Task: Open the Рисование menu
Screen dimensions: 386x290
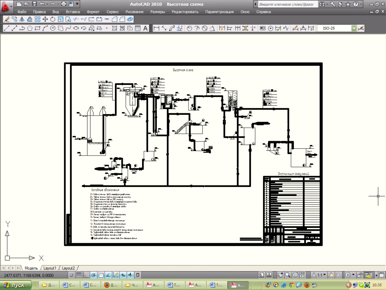Action: coord(135,12)
